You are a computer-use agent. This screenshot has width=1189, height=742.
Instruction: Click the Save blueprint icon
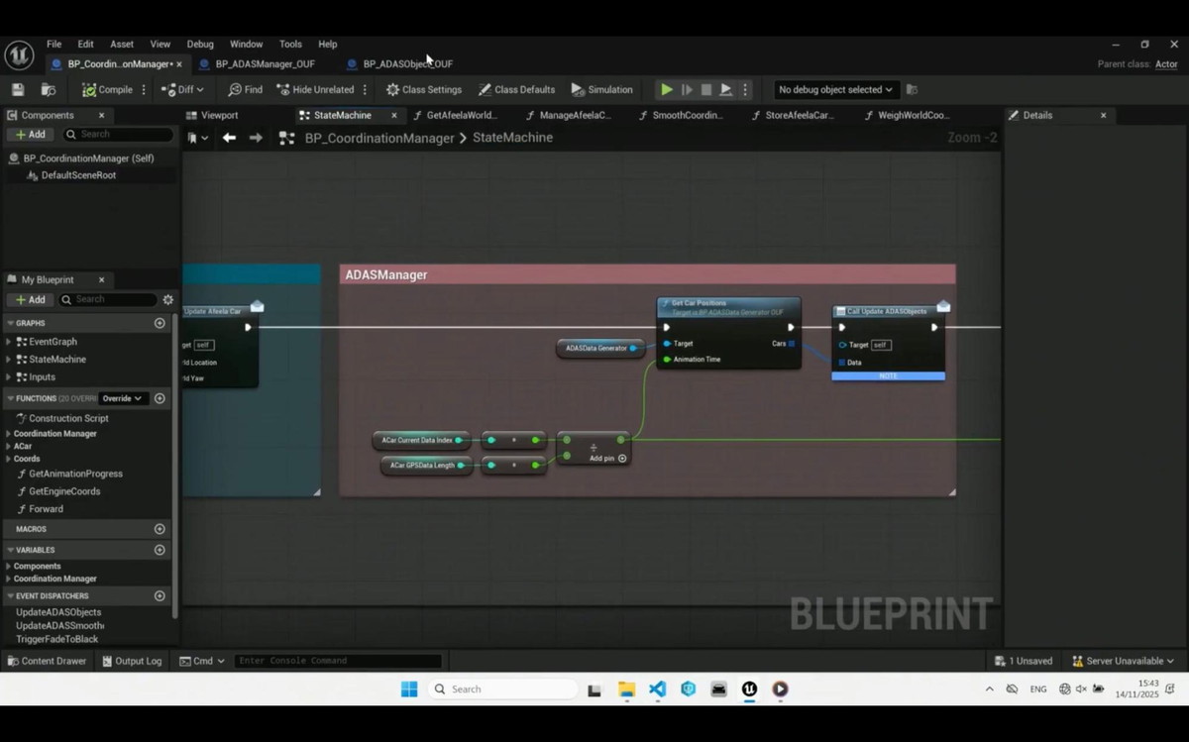(18, 89)
